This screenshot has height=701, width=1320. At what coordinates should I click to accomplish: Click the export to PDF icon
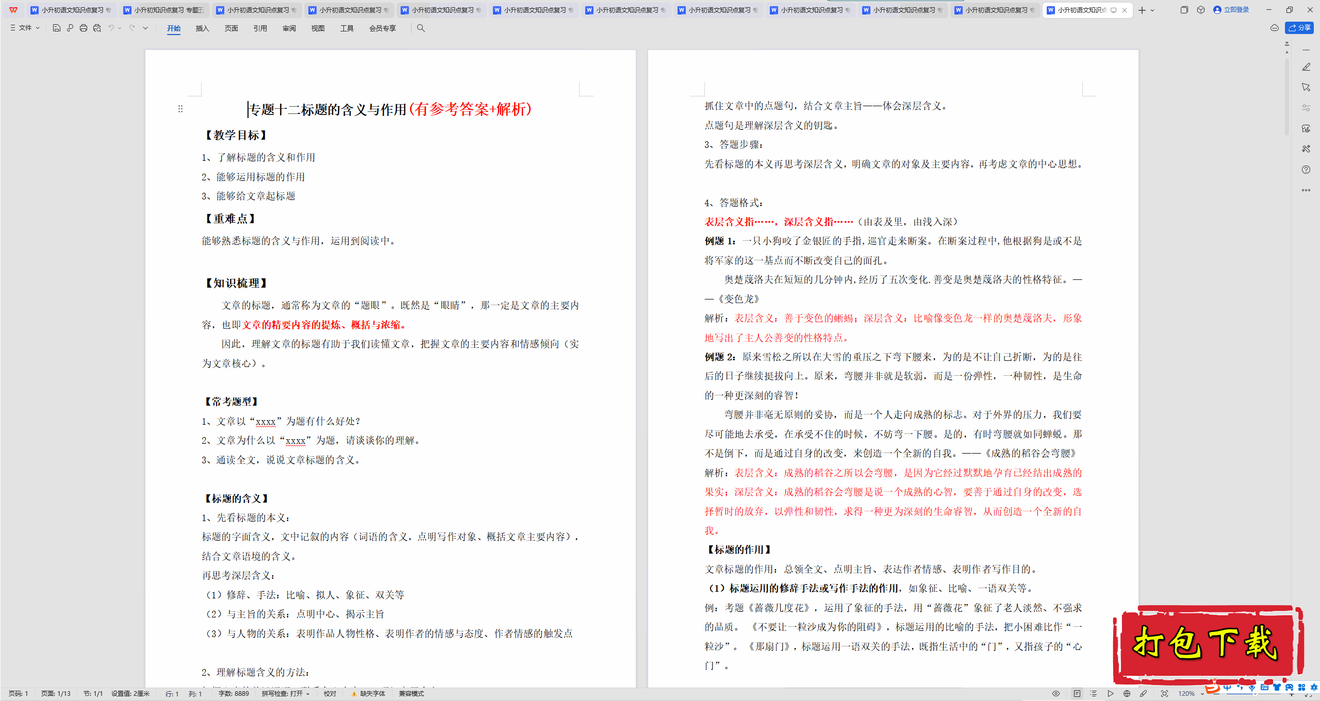click(70, 28)
